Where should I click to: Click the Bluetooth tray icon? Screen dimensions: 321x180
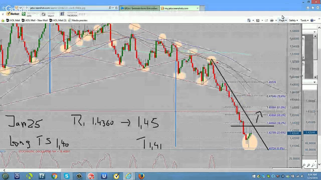(283, 176)
